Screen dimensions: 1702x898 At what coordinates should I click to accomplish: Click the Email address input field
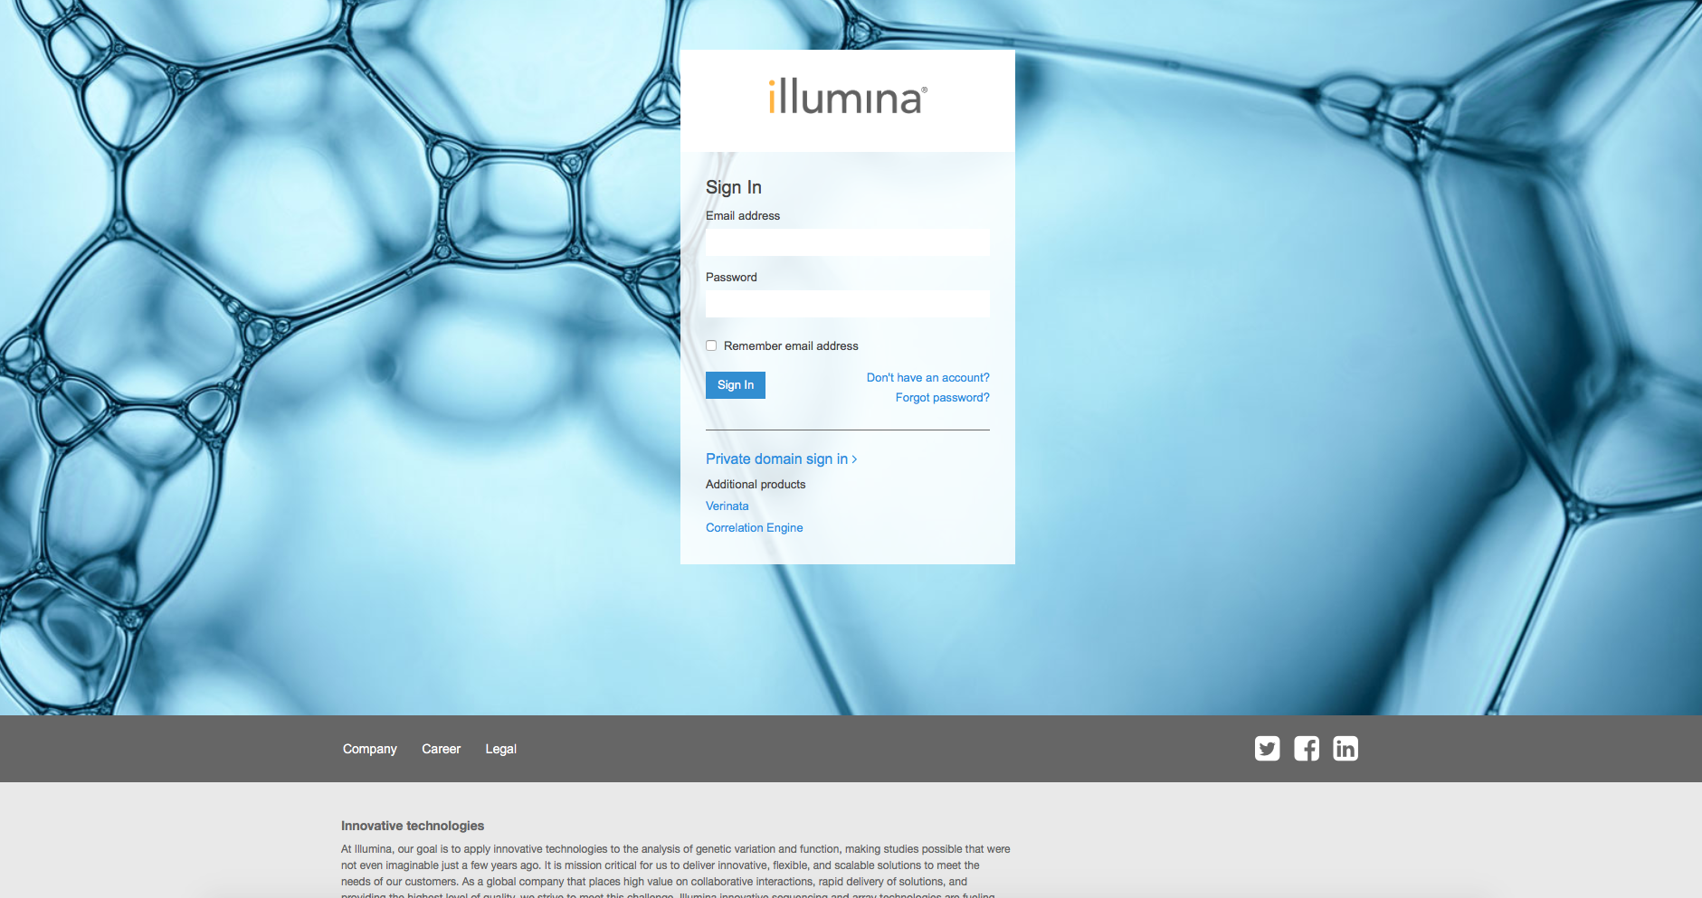[x=848, y=242]
